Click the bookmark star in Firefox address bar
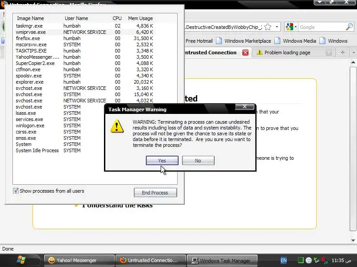The image size is (357, 267). pyautogui.click(x=268, y=27)
